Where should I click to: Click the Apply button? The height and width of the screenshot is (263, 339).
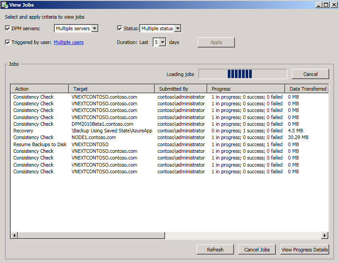point(216,42)
